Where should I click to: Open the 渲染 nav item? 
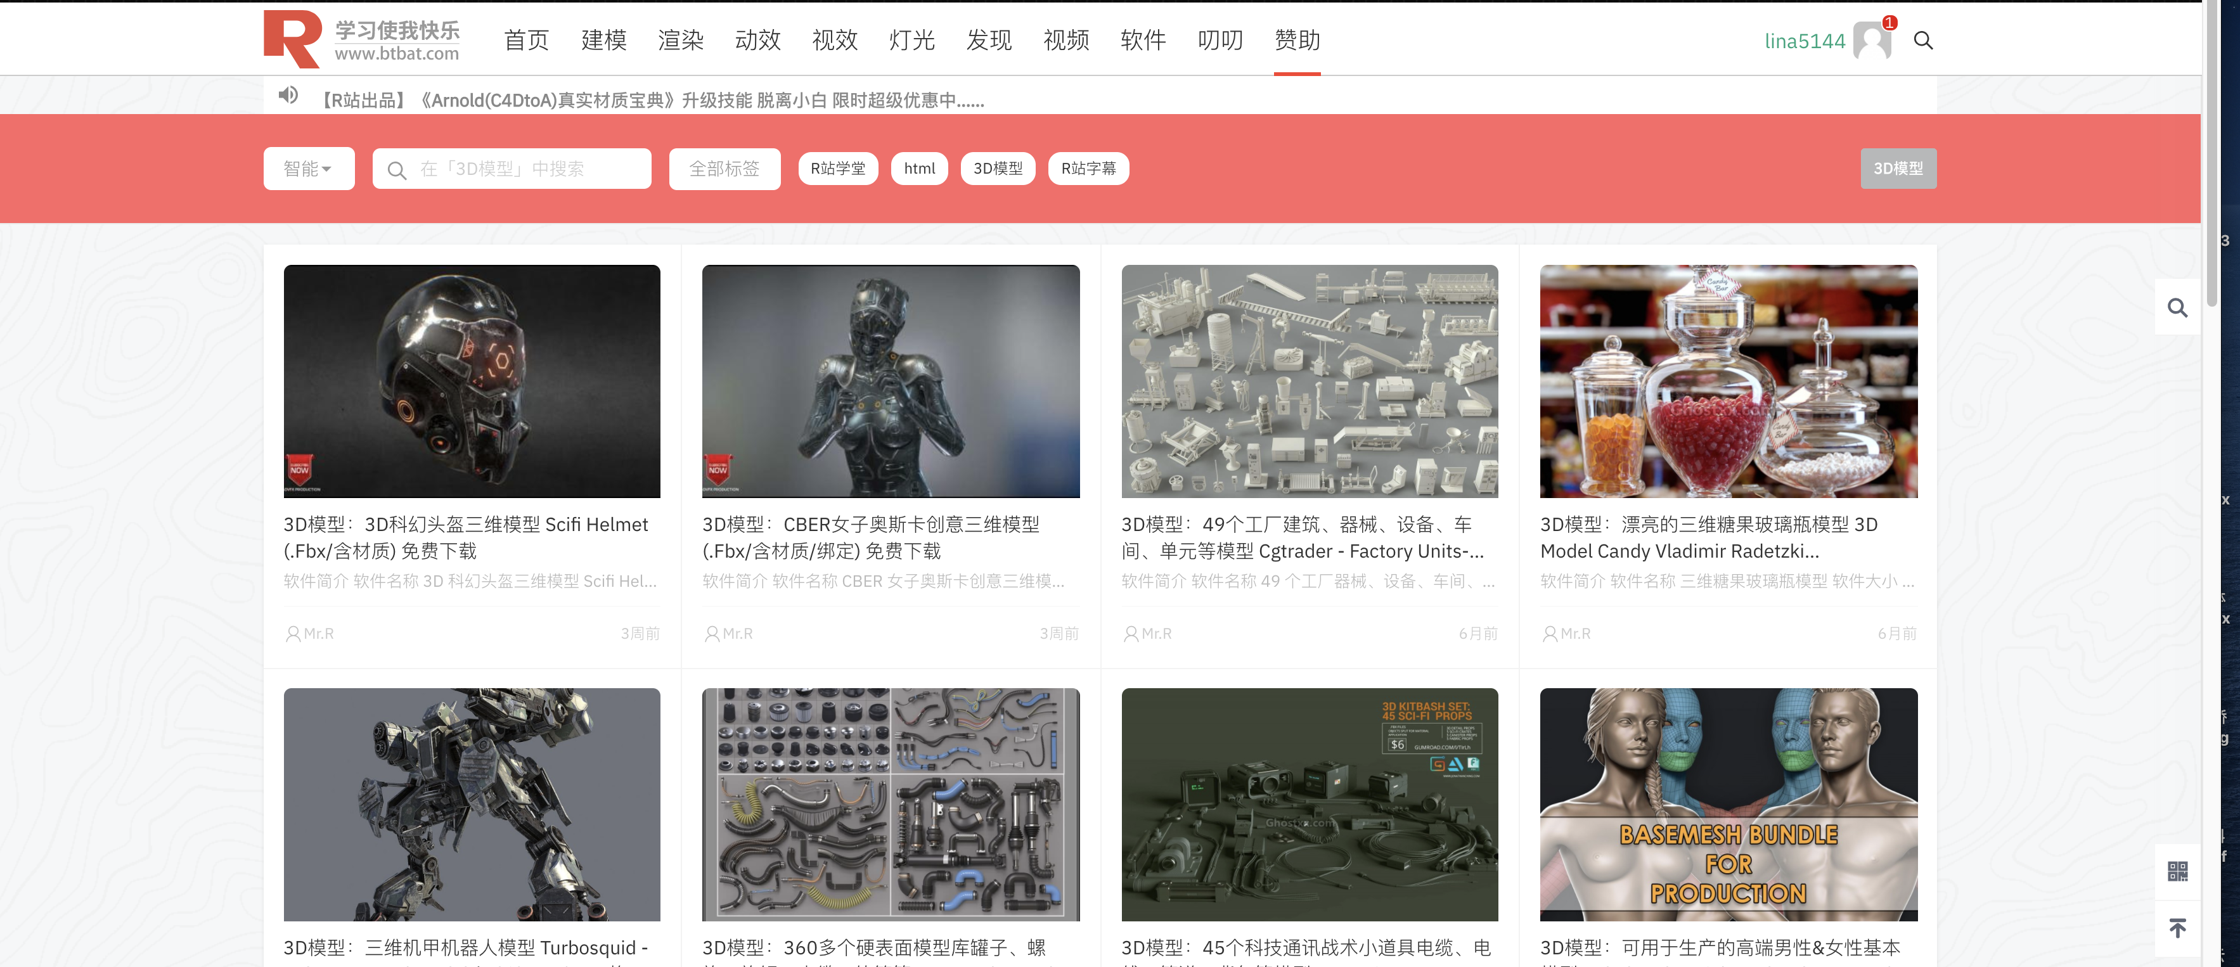681,40
